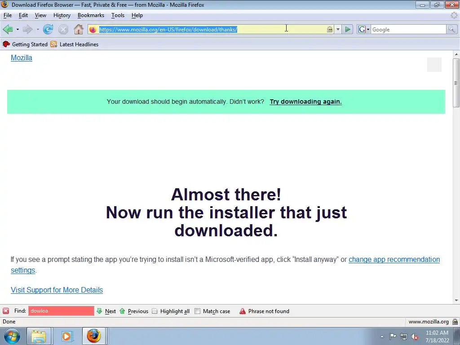Open the search engine selector dropdown
Viewport: 460px width, 345px height.
364,29
